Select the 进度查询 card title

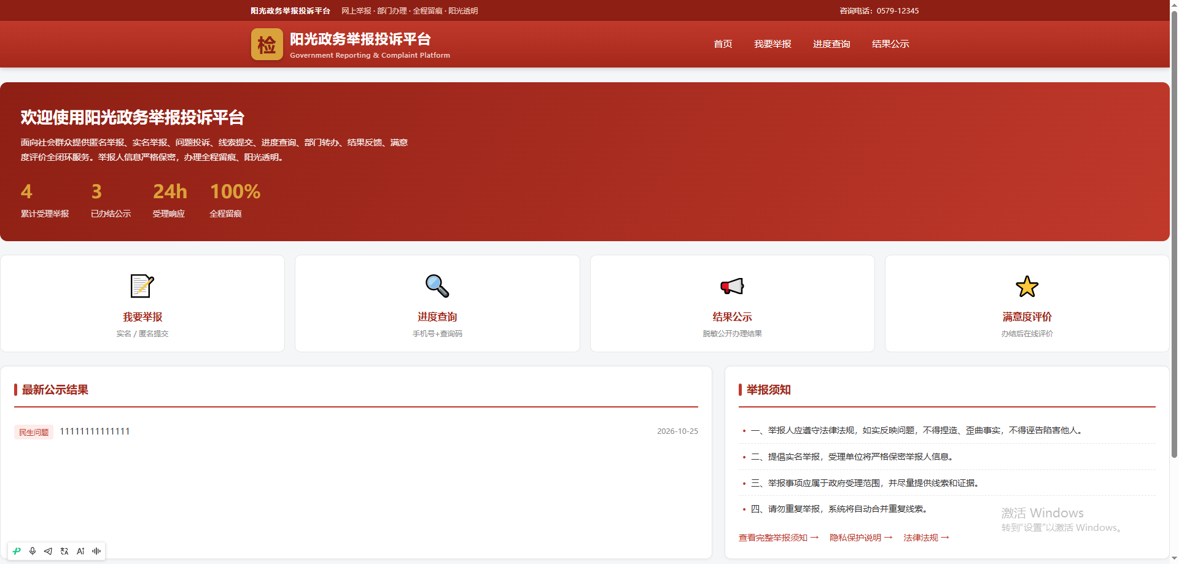click(437, 317)
